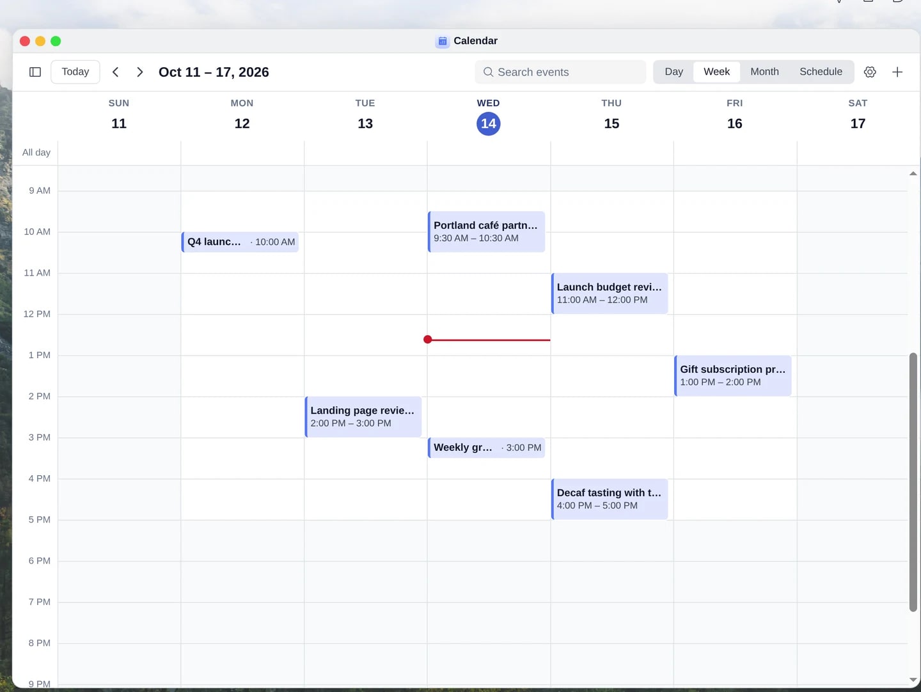This screenshot has width=921, height=692.
Task: Switch to Week view
Action: pos(716,72)
